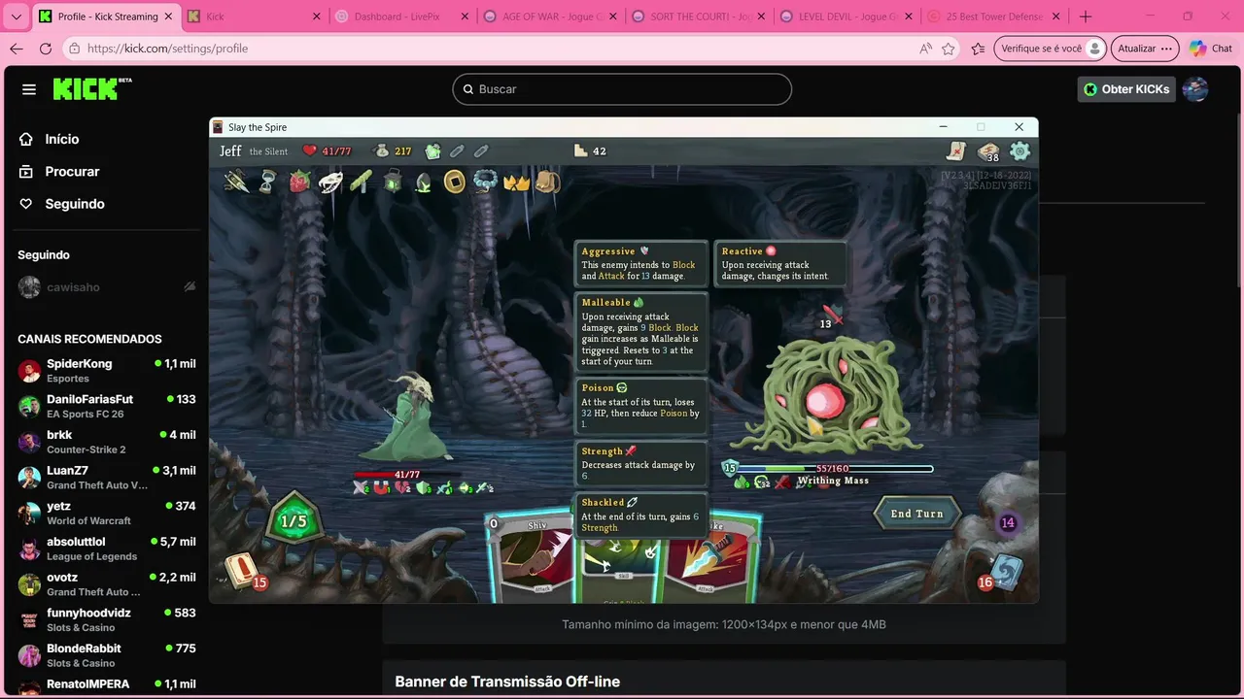Click the green lantern relic
This screenshot has height=699, width=1244.
coord(393,182)
